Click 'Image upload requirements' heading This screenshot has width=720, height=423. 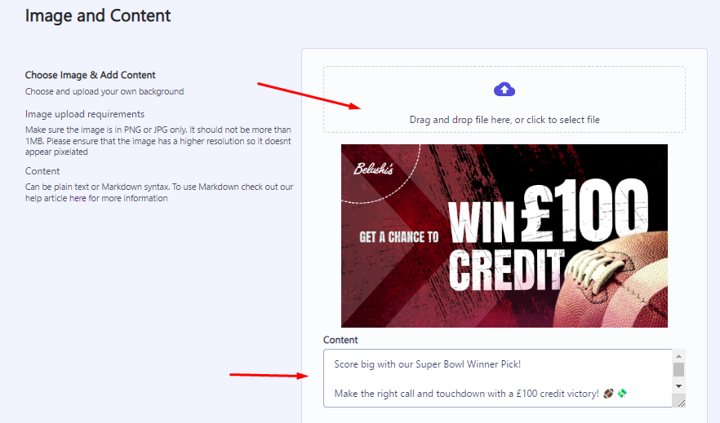pos(85,114)
